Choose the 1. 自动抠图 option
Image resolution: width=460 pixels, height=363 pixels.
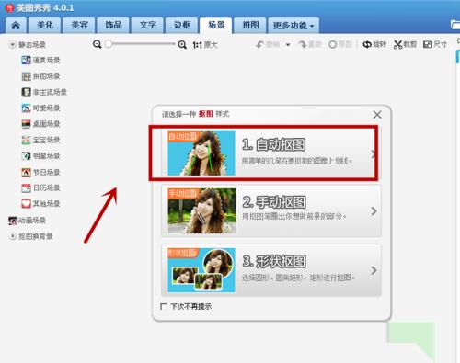coord(271,153)
